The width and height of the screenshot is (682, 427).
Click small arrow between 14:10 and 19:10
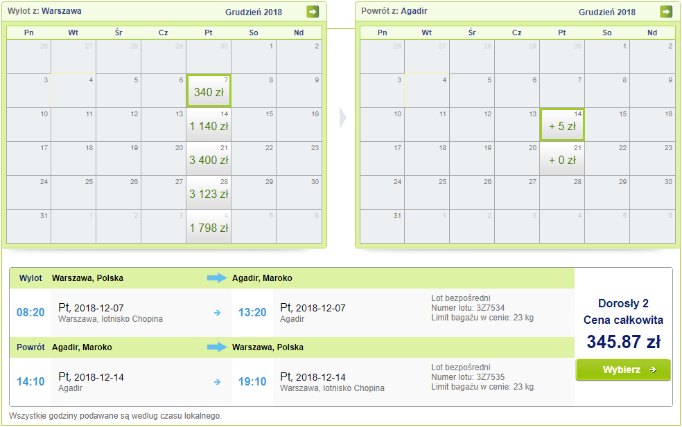pos(218,381)
